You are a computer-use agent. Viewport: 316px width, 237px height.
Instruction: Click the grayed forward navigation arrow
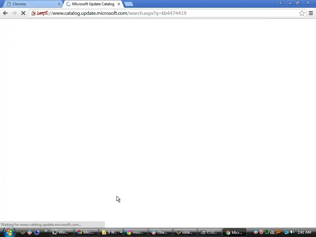point(14,13)
